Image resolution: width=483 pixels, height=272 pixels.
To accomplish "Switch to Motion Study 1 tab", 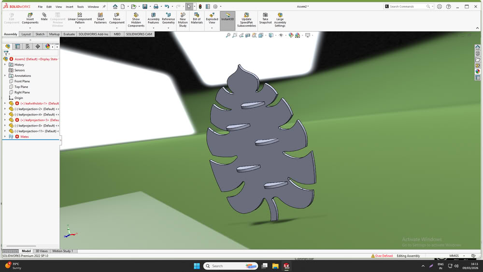I will click(62, 251).
